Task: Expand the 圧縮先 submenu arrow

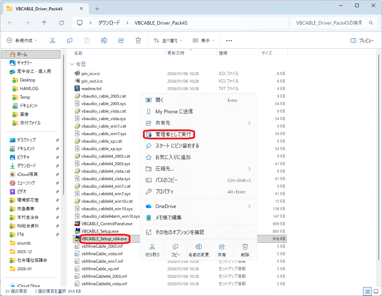Action: click(x=249, y=169)
